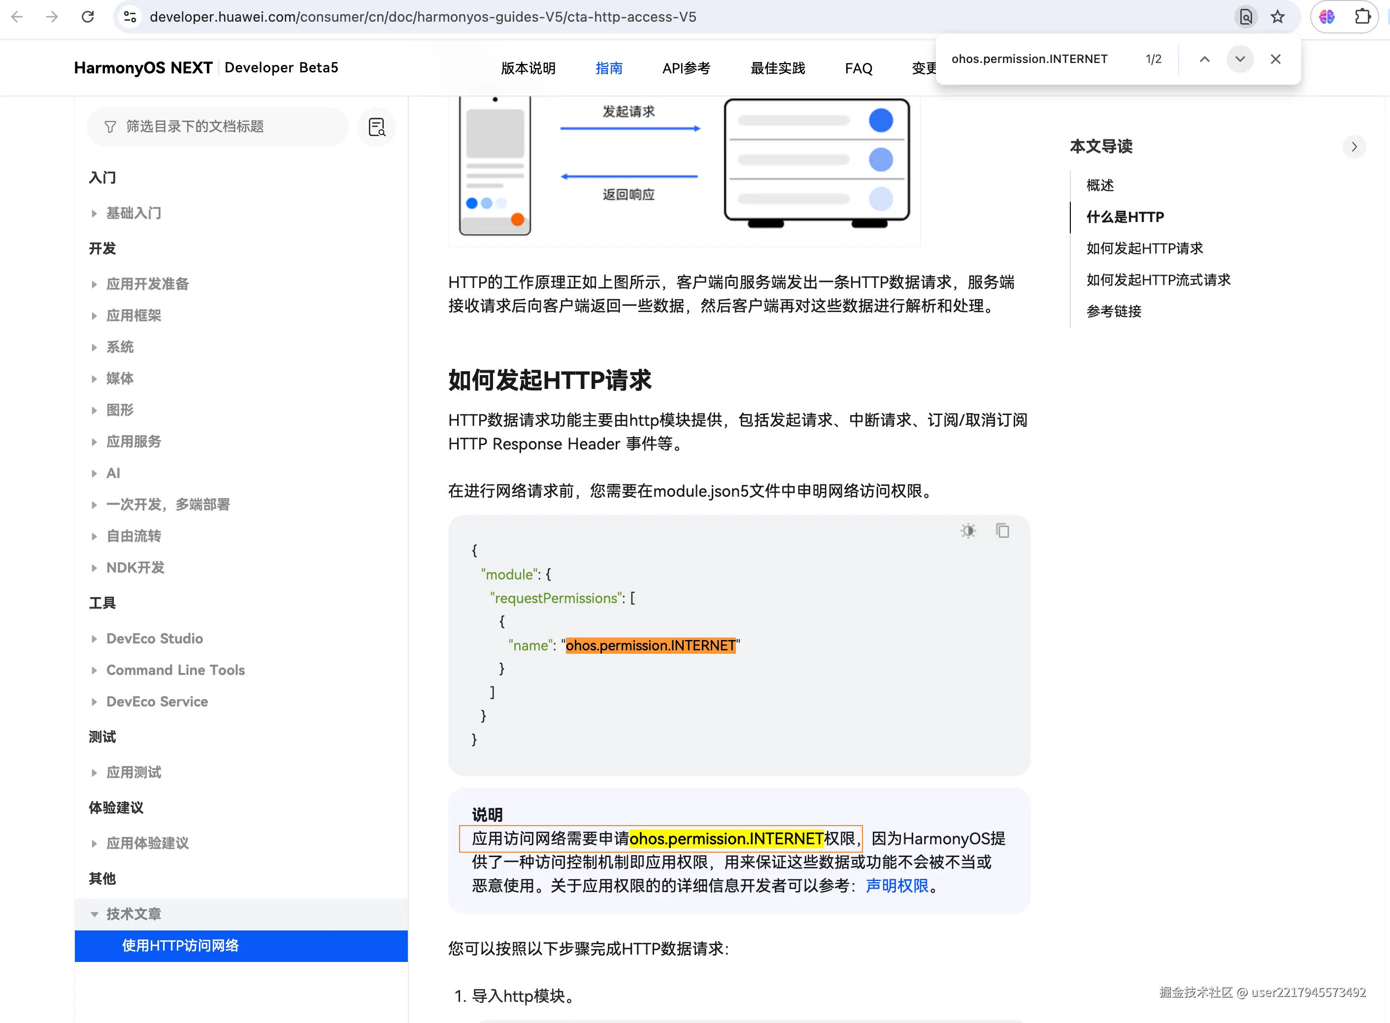1390x1023 pixels.
Task: Follow the 声明权限 link
Action: click(x=896, y=886)
